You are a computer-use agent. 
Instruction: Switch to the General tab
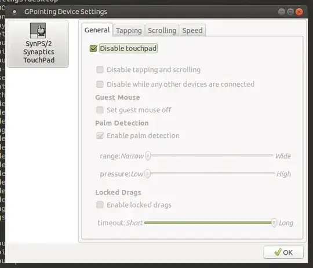point(97,30)
